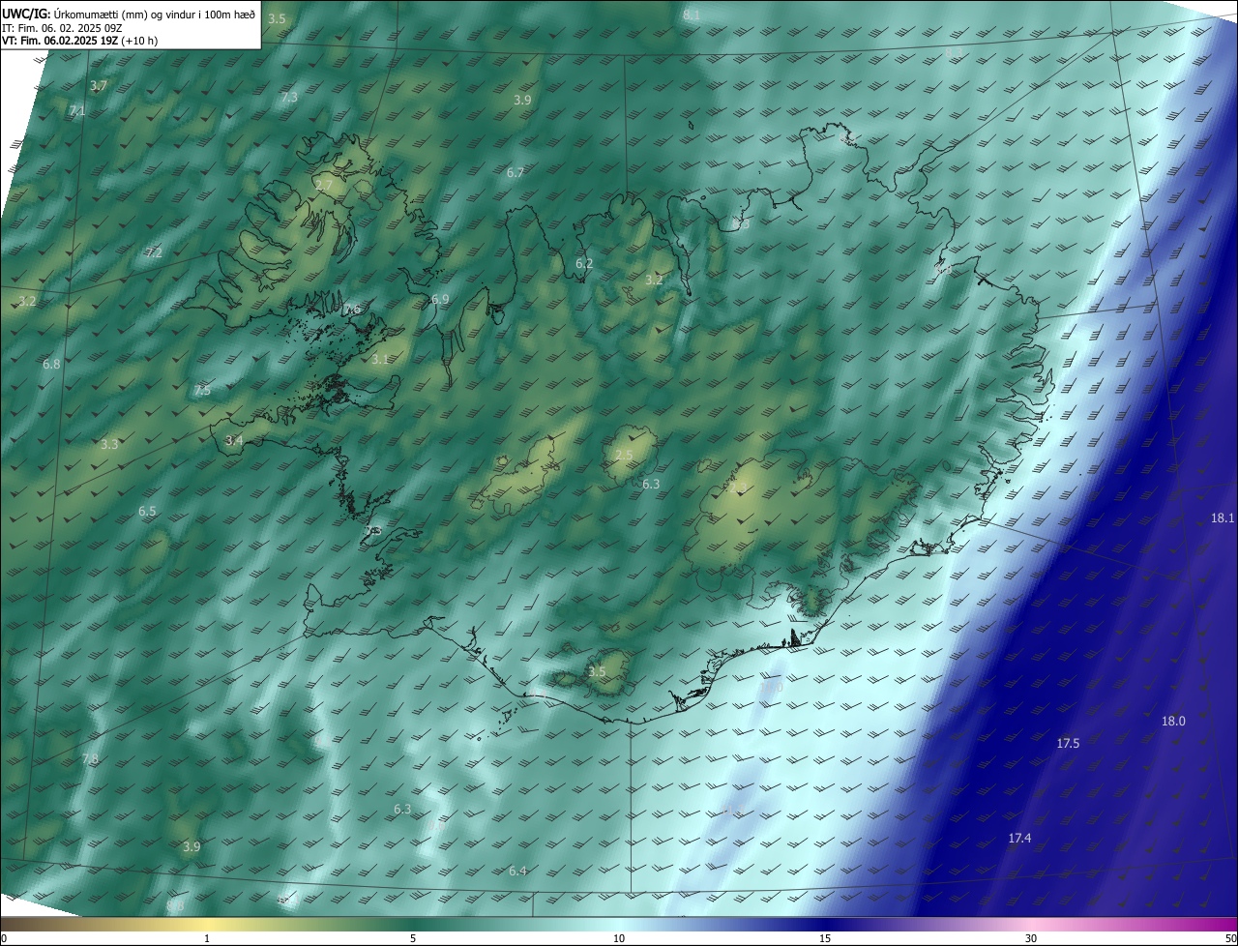The width and height of the screenshot is (1238, 946).
Task: Click the 3.4 value label on the map
Action: tap(234, 440)
